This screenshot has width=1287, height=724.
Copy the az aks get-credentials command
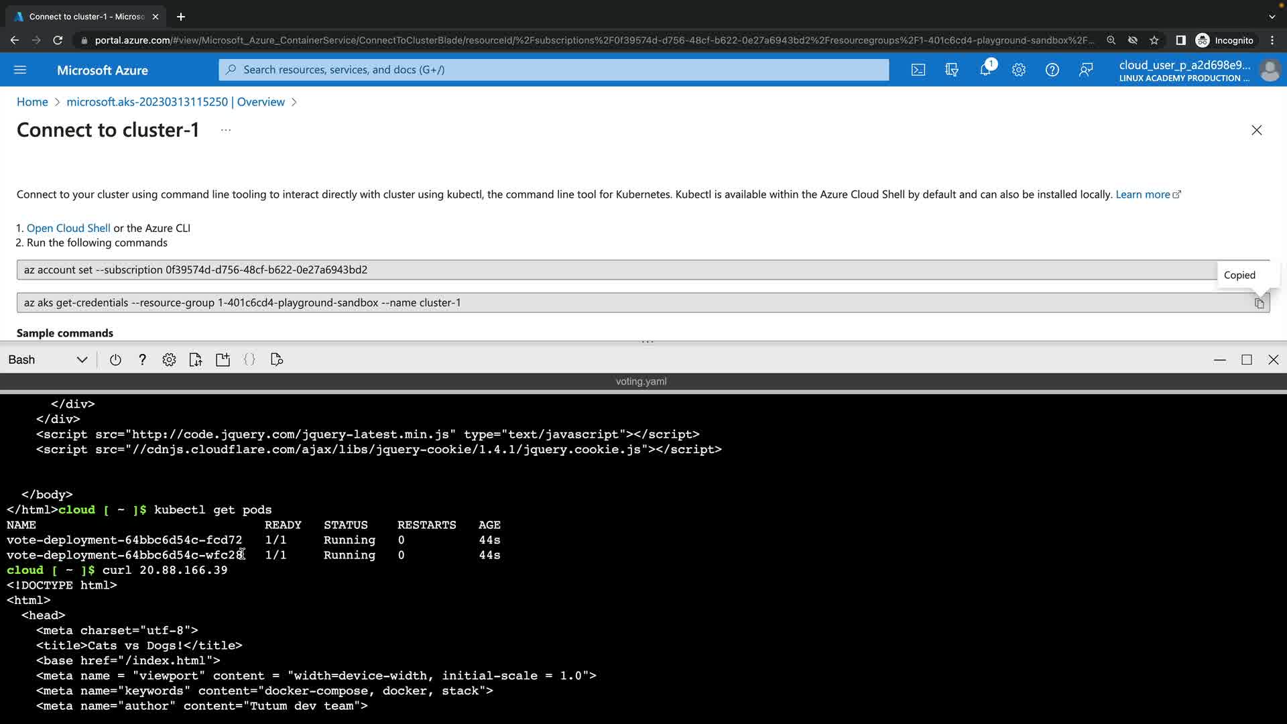pos(1259,303)
